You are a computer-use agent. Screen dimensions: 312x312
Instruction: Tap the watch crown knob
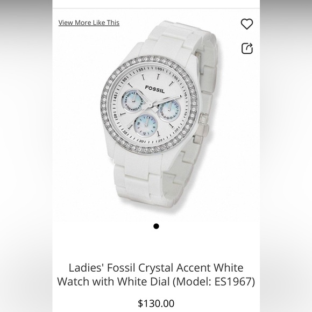(203, 119)
